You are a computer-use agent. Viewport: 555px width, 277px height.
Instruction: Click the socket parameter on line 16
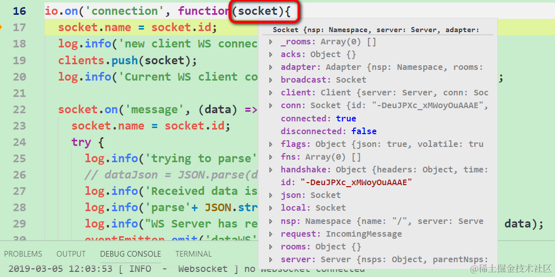(x=258, y=11)
